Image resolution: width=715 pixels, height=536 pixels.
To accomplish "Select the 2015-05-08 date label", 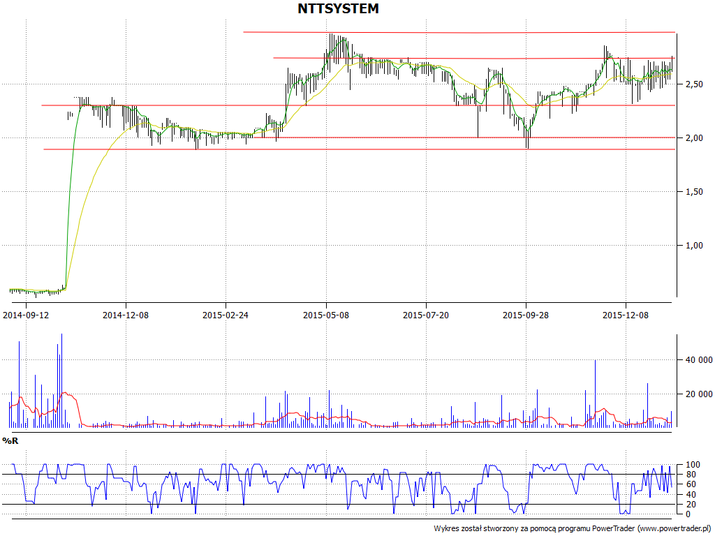I will [326, 315].
